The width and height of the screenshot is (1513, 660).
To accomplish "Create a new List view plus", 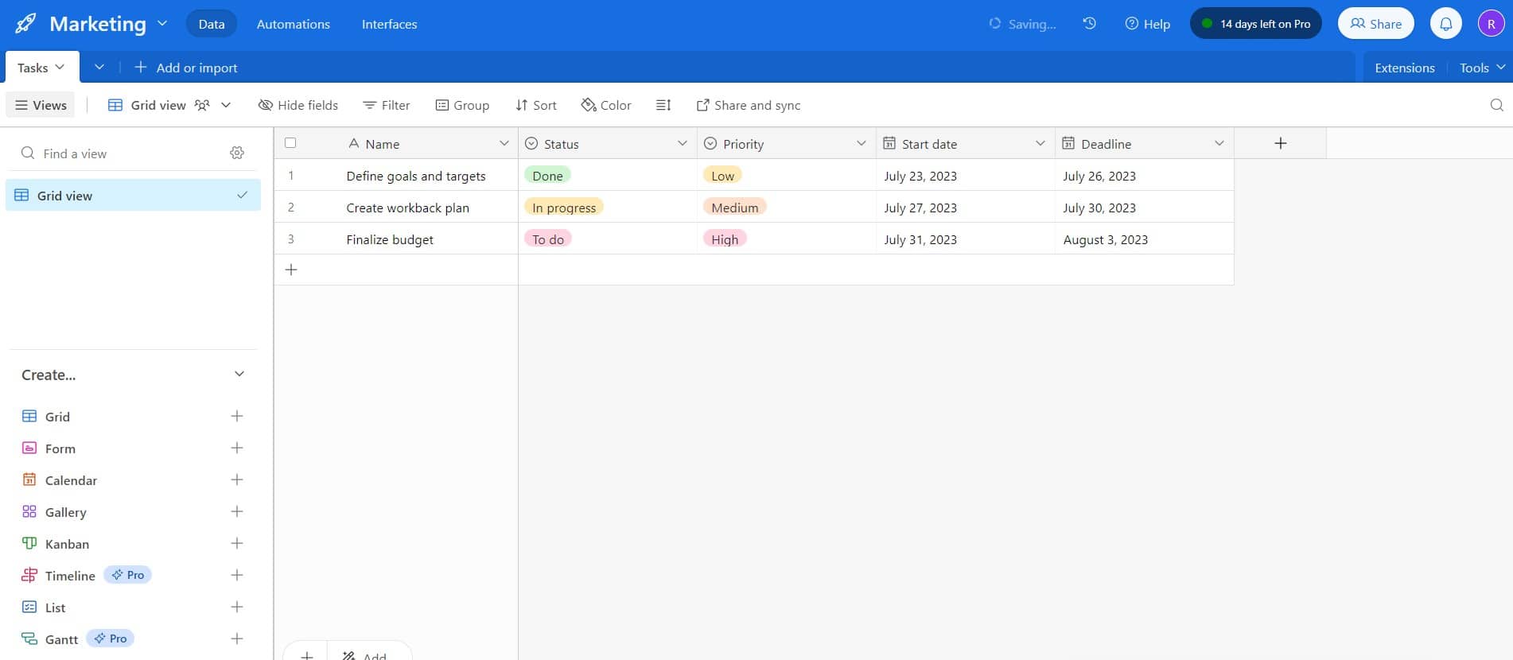I will click(237, 607).
